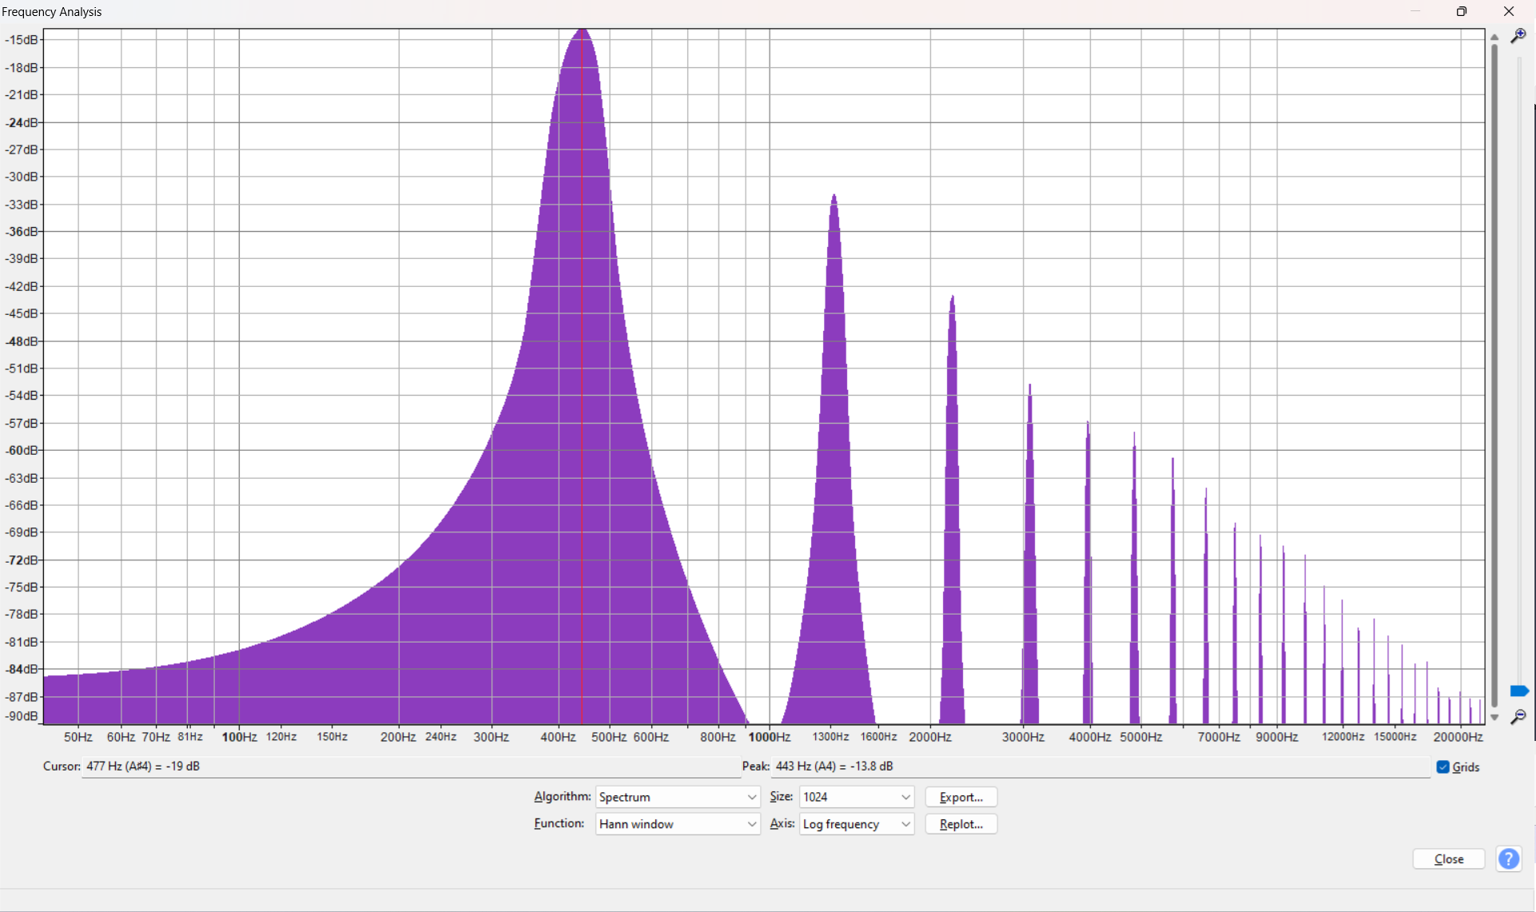The height and width of the screenshot is (912, 1536).
Task: Click the zoom-in magnifier icon
Action: [x=1520, y=37]
